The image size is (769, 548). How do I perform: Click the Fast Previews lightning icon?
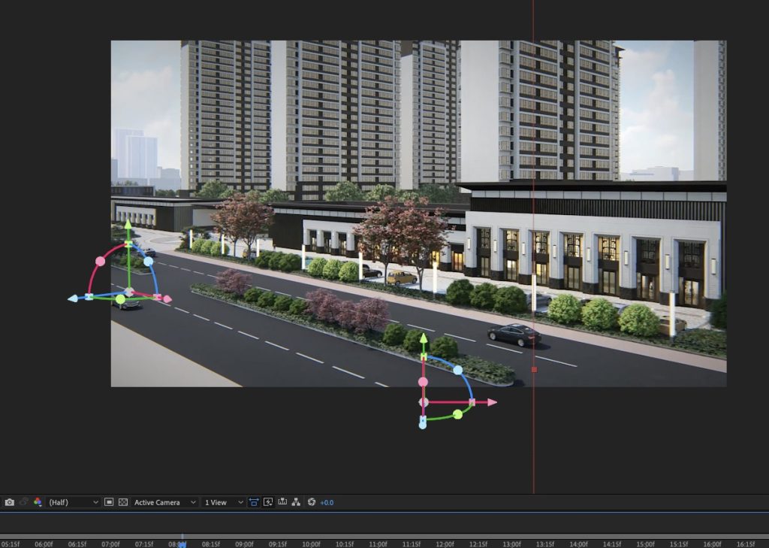(268, 502)
